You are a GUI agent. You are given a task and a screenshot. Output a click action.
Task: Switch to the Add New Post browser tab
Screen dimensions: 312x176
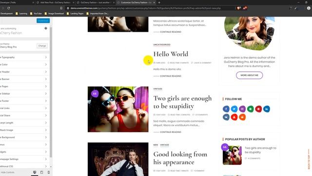point(56,2)
